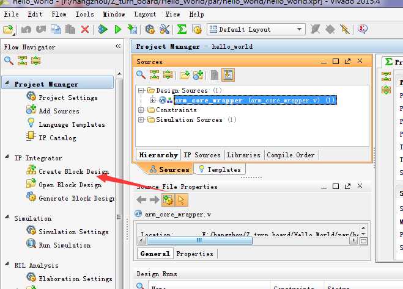
Task: Click the Redo toolbar icon
Action: coord(40,29)
